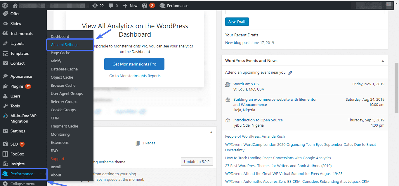Open About in Performance submenu
Screen dimensions: 399x186
56,175
